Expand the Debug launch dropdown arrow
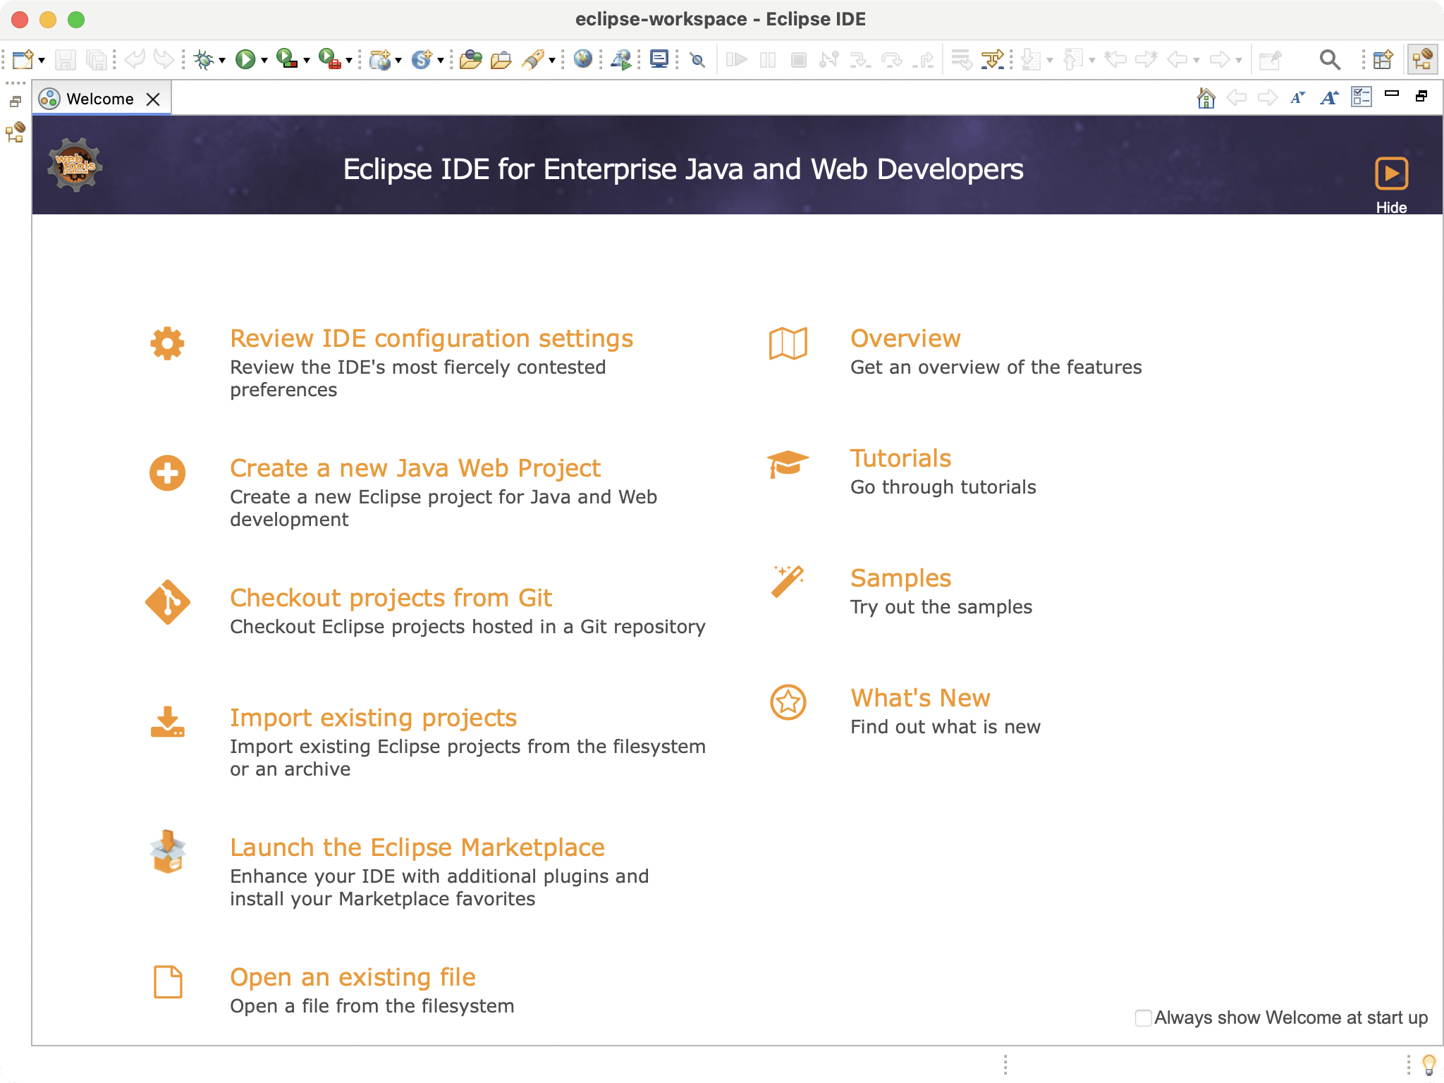This screenshot has width=1444, height=1083. click(x=222, y=61)
